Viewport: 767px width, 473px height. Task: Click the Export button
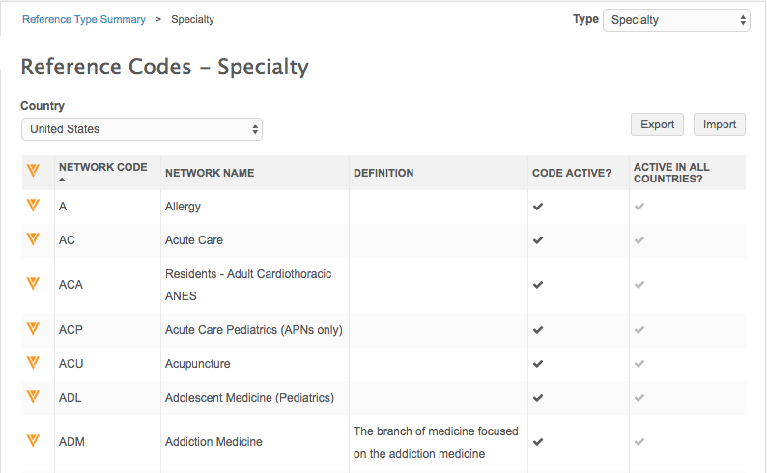pyautogui.click(x=657, y=125)
